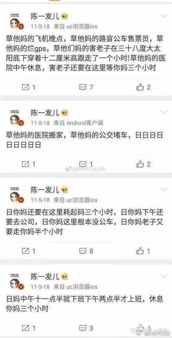Open comments on first post with 7 comments

coord(86,87)
